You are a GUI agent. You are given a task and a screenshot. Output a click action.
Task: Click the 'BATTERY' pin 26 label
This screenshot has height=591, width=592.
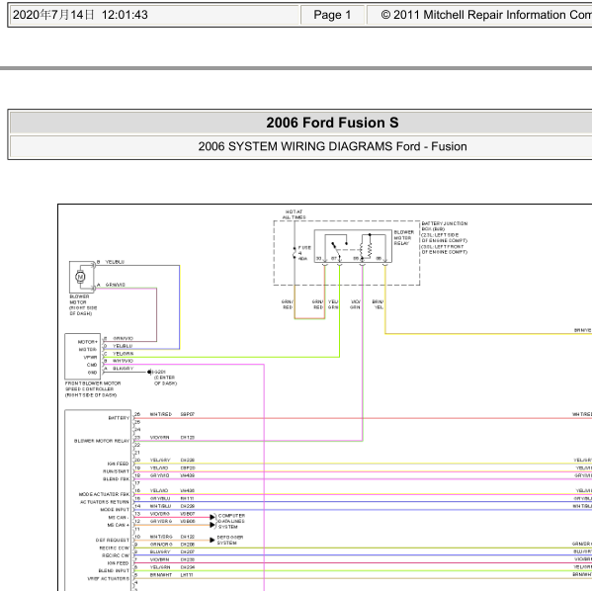click(119, 418)
